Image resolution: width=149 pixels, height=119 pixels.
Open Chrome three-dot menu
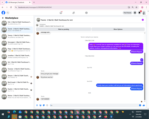click(x=146, y=7)
